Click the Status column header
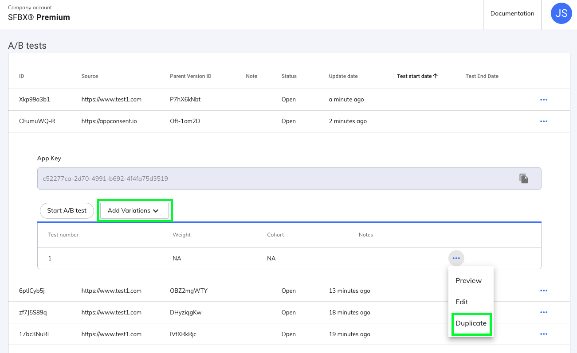The image size is (577, 353). (x=289, y=76)
